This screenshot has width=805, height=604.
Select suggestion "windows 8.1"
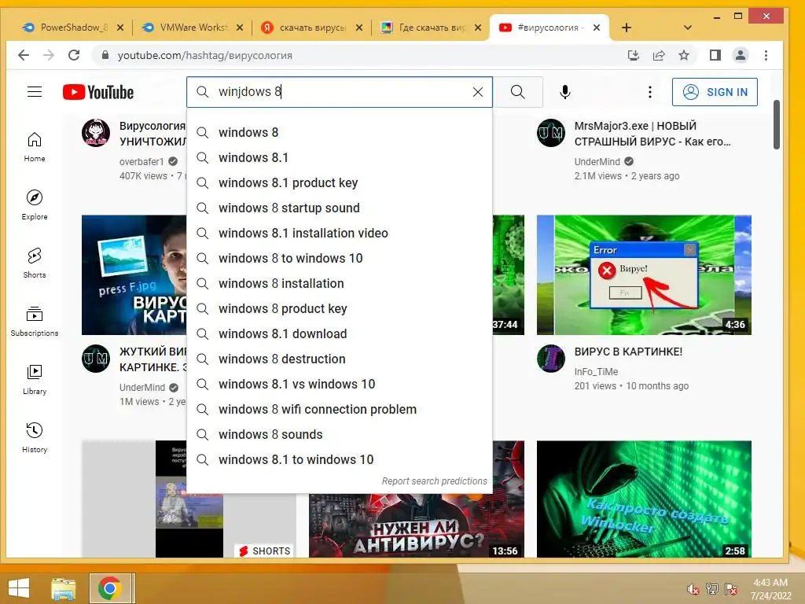pos(340,157)
